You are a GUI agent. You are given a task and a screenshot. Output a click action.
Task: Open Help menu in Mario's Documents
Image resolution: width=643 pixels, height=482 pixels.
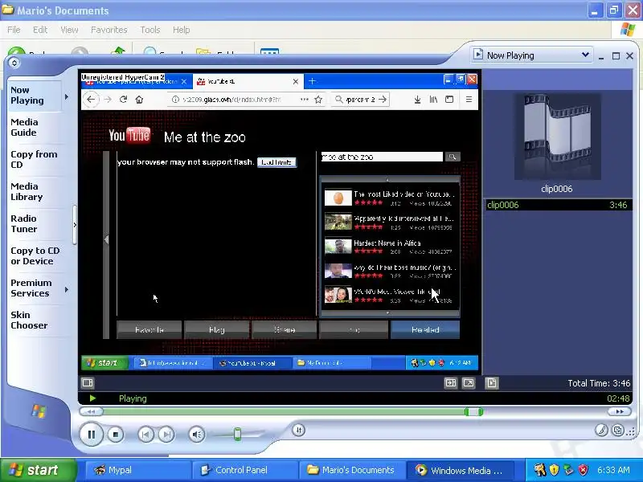pos(182,30)
